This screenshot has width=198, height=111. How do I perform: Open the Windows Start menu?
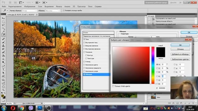4,108
